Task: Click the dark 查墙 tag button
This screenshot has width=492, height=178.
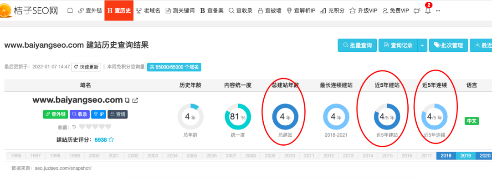Action: tap(118, 114)
